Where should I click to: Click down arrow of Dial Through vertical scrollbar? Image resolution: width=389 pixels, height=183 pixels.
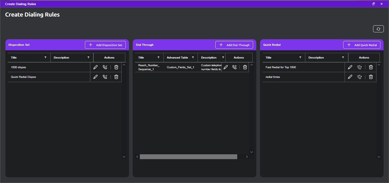click(251, 152)
